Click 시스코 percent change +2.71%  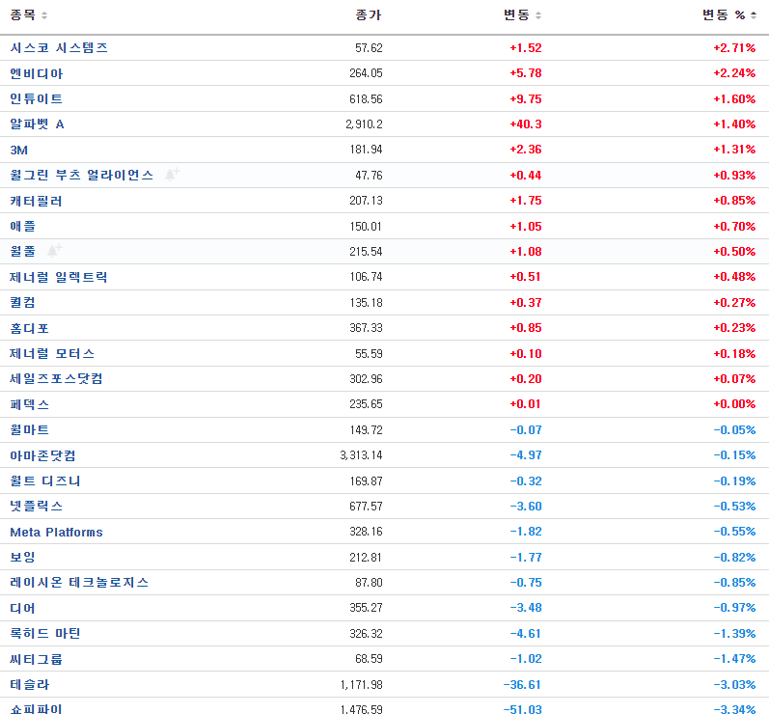coord(734,47)
